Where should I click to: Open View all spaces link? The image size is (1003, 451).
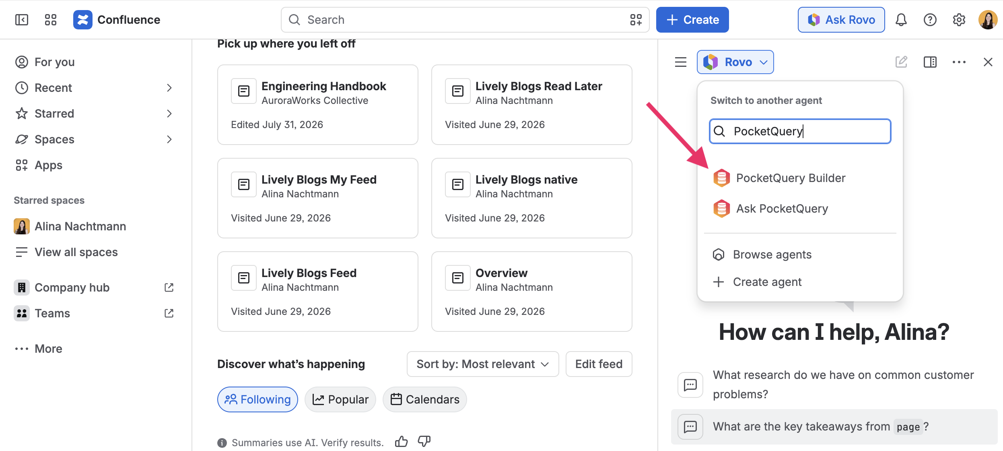pos(96,252)
